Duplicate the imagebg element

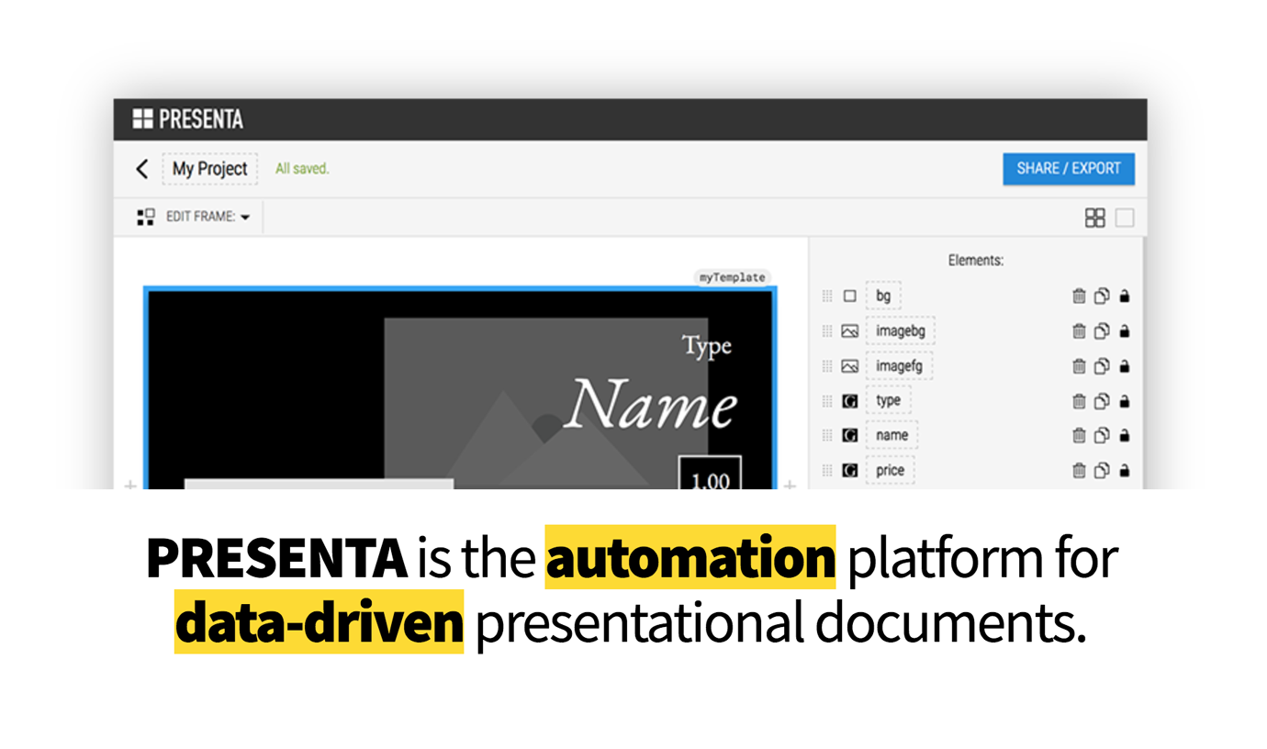[x=1102, y=331]
